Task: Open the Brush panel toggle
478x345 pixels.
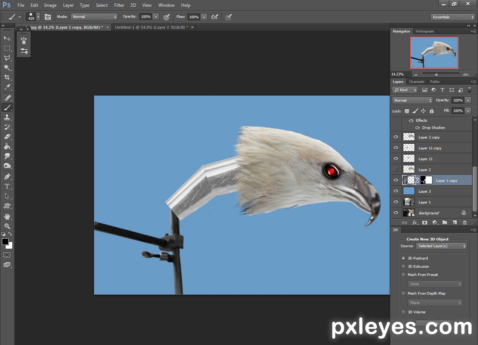Action: [48, 17]
